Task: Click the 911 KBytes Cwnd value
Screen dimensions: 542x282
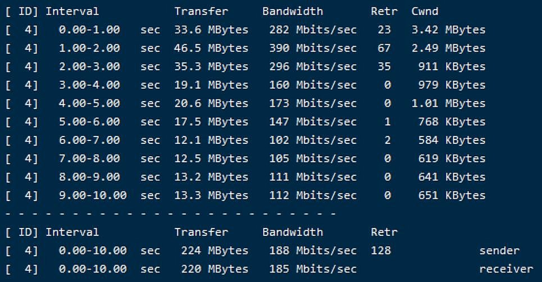Action: coord(452,66)
